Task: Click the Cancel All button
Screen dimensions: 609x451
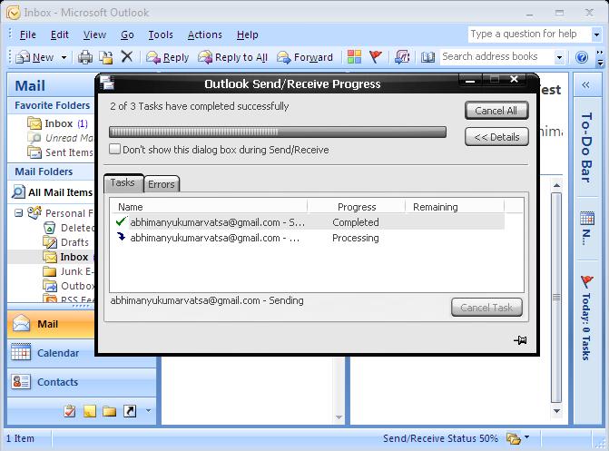Action: (x=496, y=111)
